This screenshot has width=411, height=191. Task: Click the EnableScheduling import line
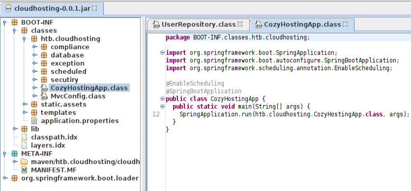click(x=279, y=68)
